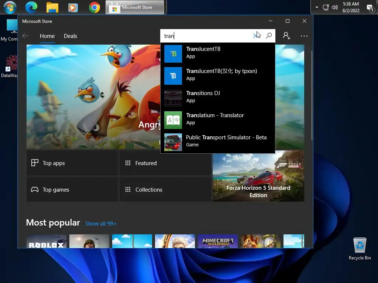Image resolution: width=378 pixels, height=283 pixels.
Task: Select the Transitions DJ suggestion title
Action: click(203, 93)
